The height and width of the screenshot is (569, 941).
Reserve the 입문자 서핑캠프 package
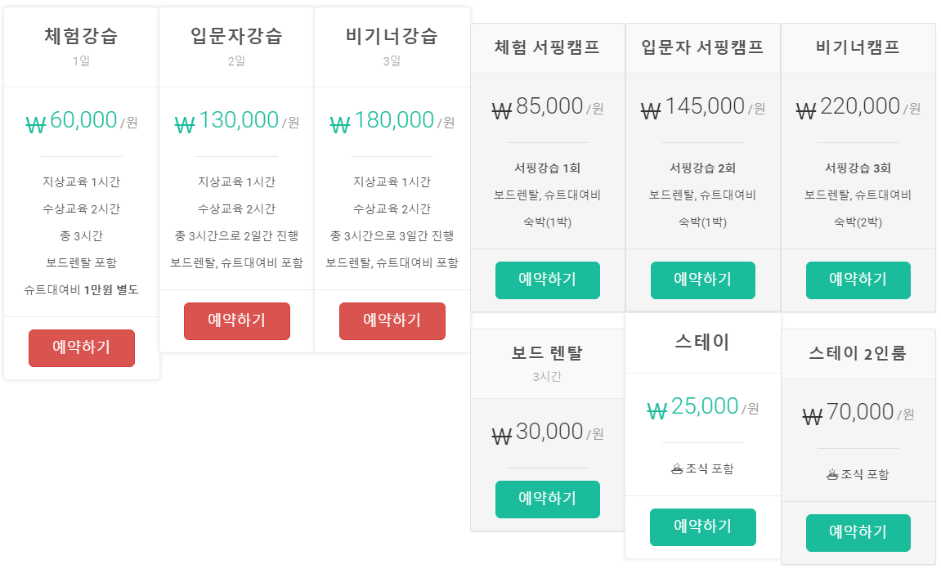click(x=702, y=280)
